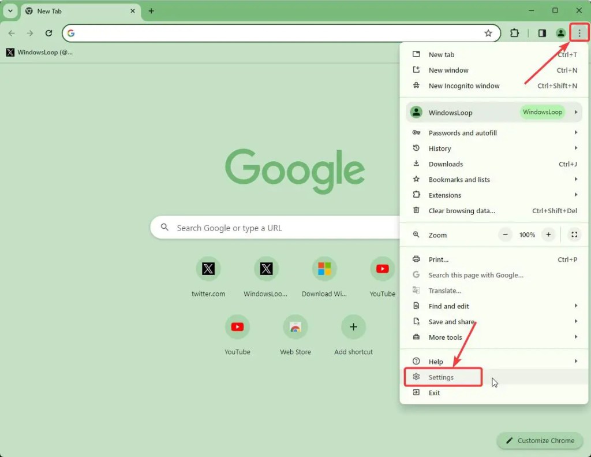Open YouTube shortcut beside Web Store
591x457 pixels.
(237, 336)
